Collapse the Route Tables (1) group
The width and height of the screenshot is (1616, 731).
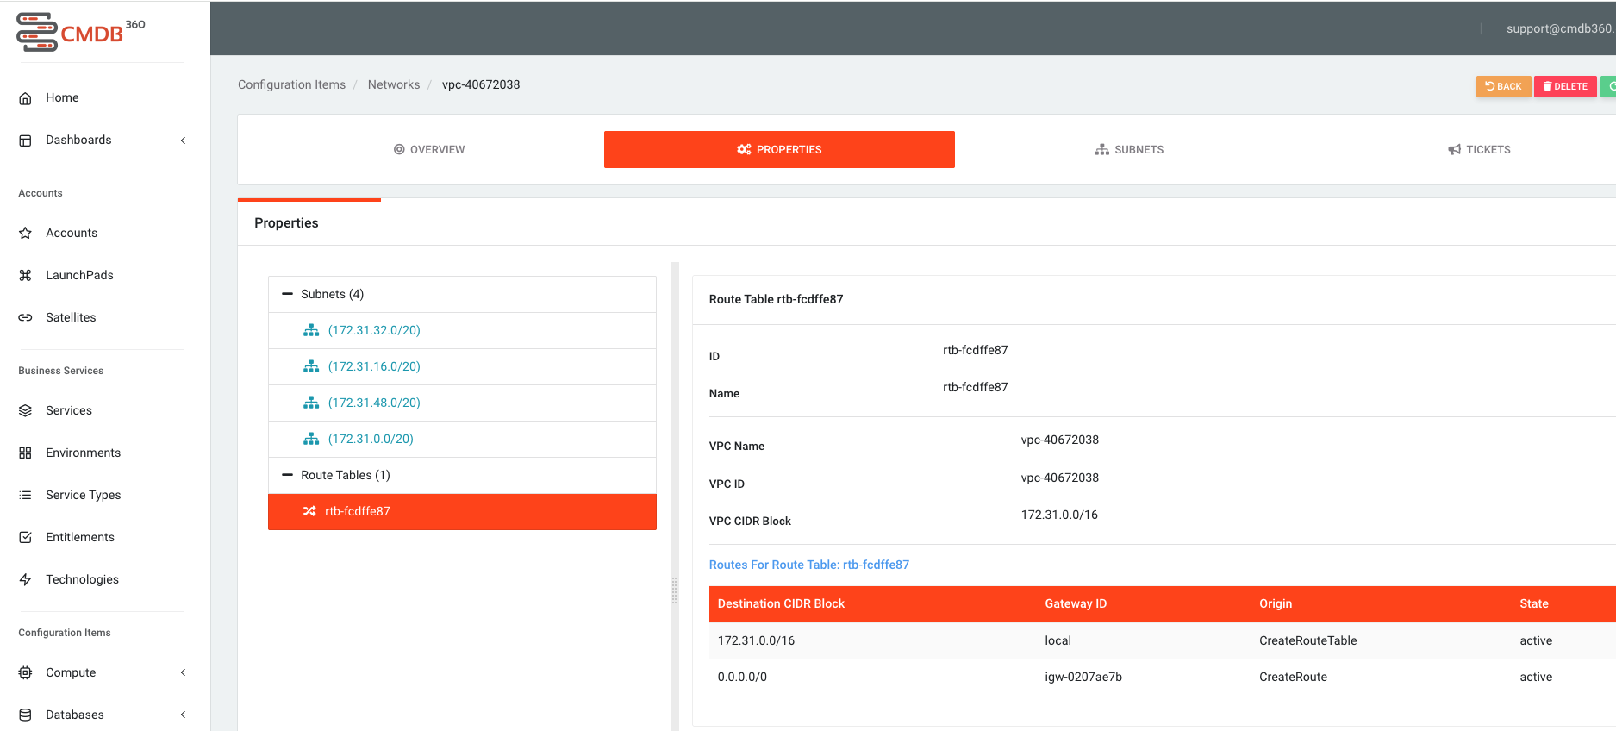(288, 475)
